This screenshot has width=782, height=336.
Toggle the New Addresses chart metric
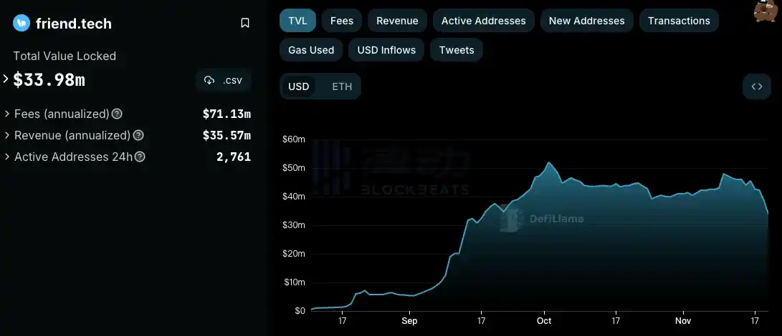(x=586, y=21)
